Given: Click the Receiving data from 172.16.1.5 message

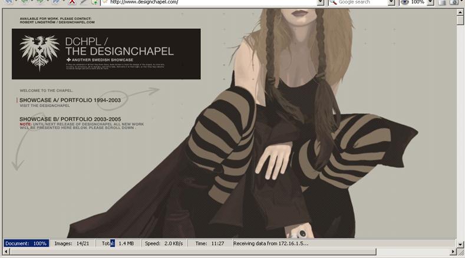Looking at the screenshot, I should click(x=271, y=243).
